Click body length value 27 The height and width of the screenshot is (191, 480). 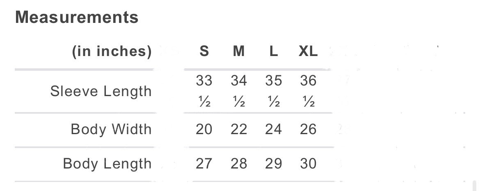pyautogui.click(x=204, y=164)
